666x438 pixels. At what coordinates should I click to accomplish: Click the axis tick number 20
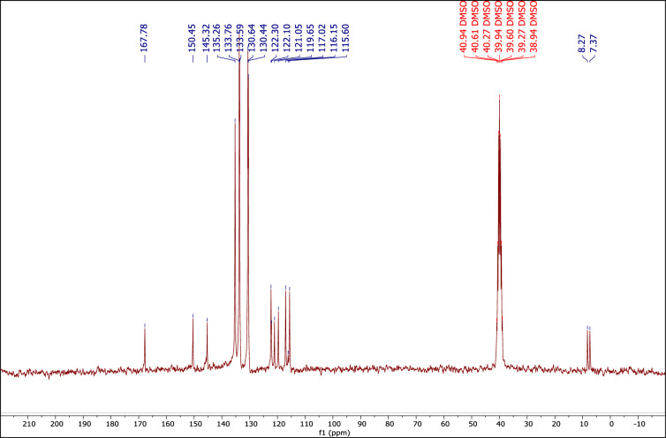[x=555, y=424]
